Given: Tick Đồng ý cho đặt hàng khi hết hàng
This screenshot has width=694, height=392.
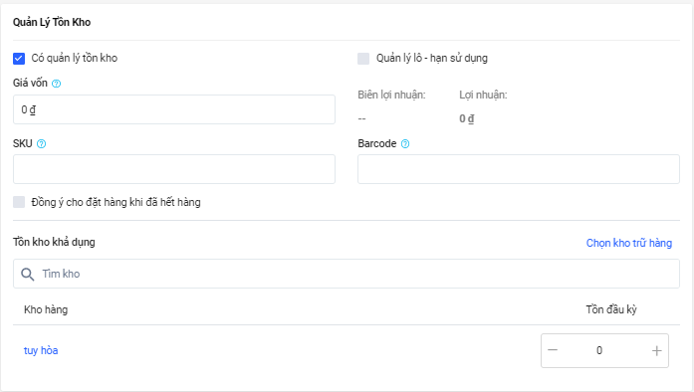Looking at the screenshot, I should [x=19, y=202].
